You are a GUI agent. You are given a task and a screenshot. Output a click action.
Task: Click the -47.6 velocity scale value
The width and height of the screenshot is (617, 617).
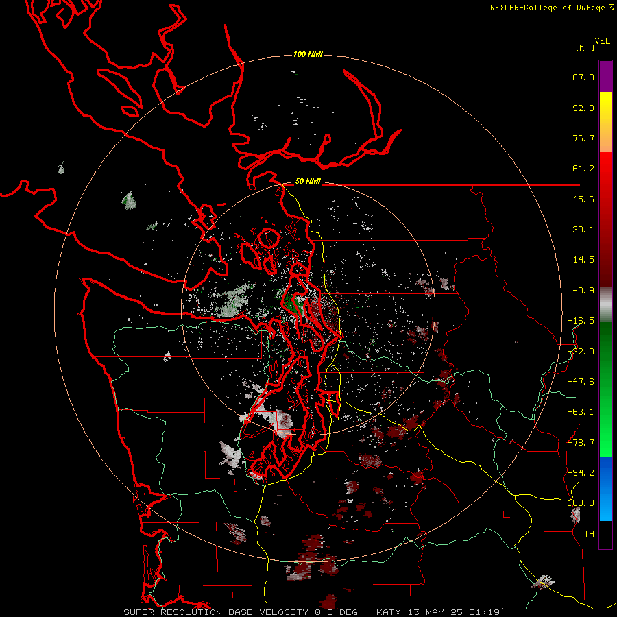[x=581, y=382]
